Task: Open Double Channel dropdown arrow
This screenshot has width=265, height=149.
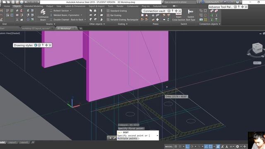Action: pos(85,19)
